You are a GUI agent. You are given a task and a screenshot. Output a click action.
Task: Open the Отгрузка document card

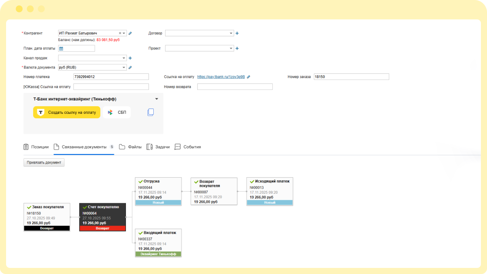(x=158, y=191)
